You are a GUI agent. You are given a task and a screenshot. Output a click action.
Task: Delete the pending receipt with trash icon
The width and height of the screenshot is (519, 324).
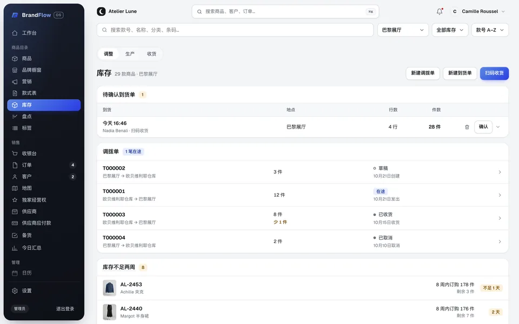[x=467, y=127]
